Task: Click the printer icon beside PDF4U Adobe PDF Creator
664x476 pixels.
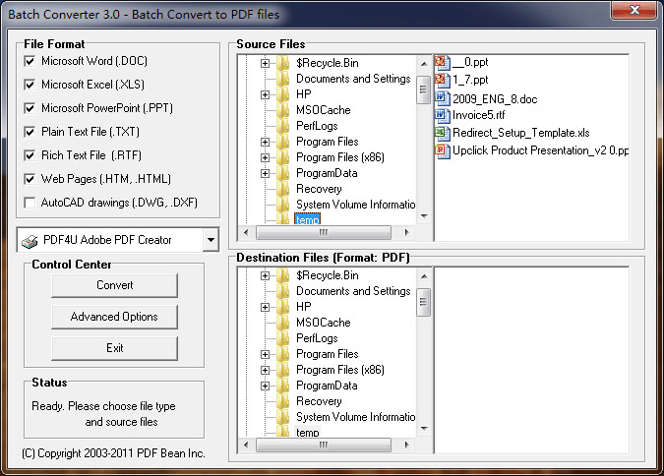Action: click(x=30, y=241)
